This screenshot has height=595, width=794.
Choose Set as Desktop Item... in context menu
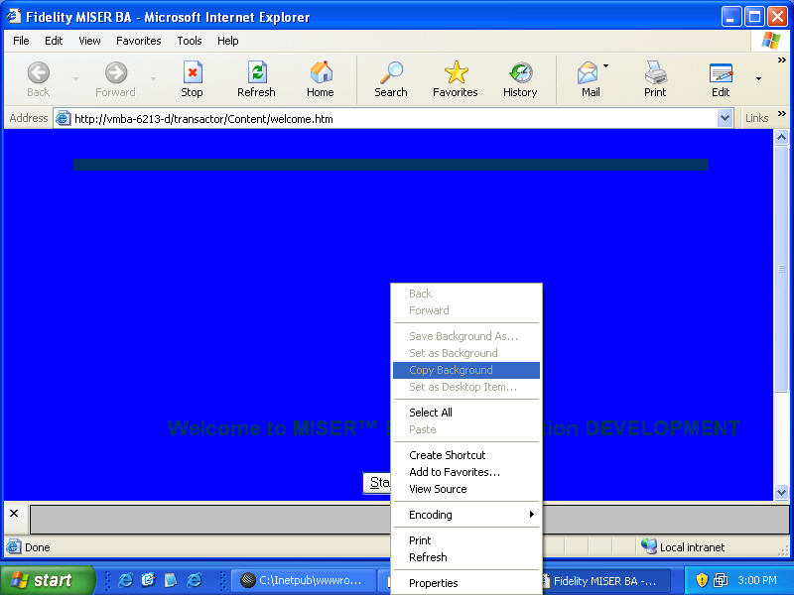466,387
